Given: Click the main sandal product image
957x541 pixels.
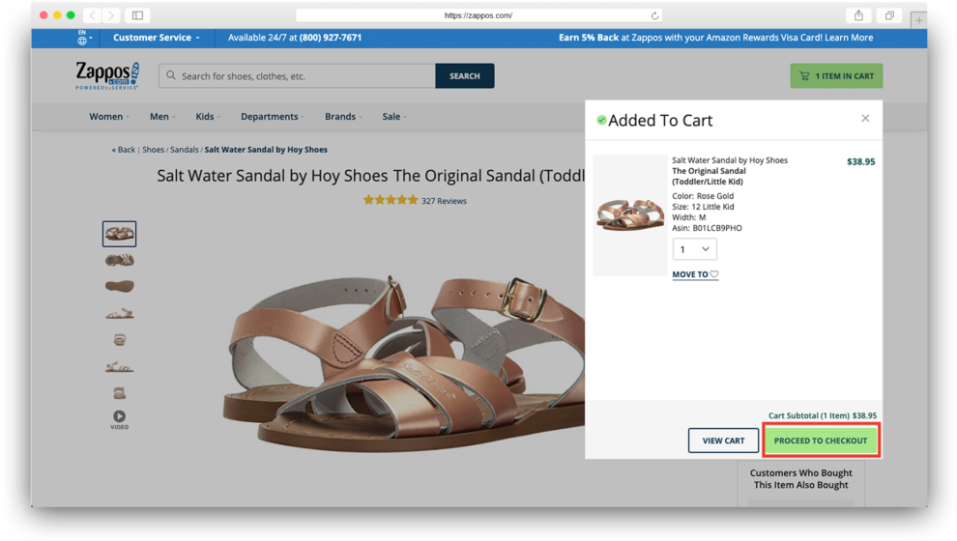Looking at the screenshot, I should coord(403,363).
